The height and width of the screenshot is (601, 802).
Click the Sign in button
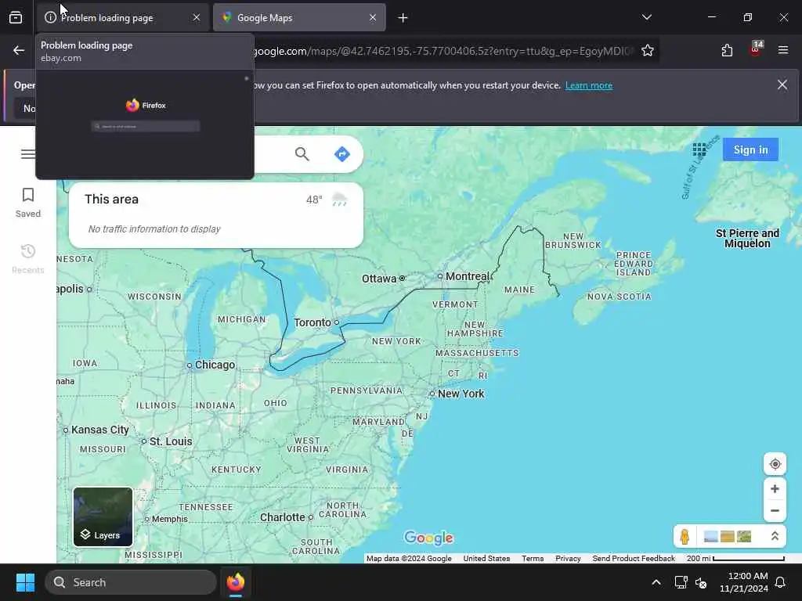tap(750, 149)
